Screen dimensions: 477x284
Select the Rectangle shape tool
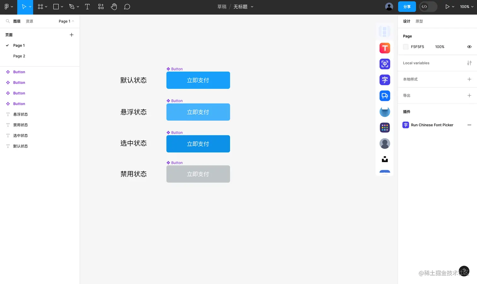56,7
